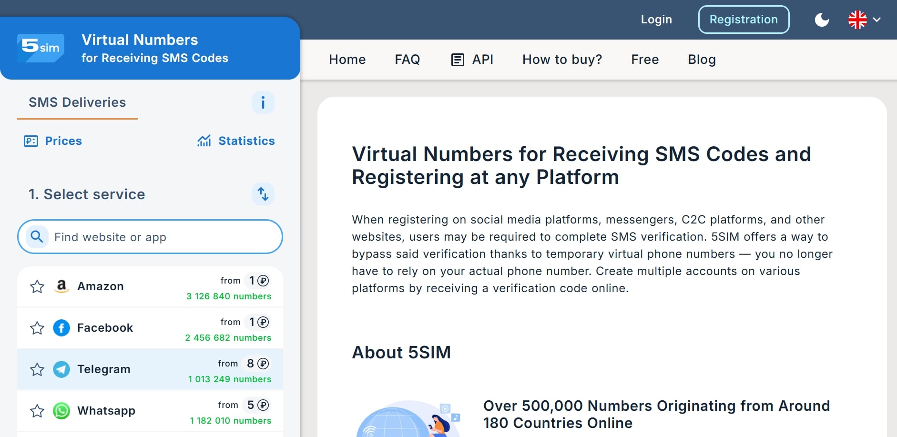Click the Whatsapp price 5 ruble badge
This screenshot has height=437, width=897.
[x=257, y=405]
